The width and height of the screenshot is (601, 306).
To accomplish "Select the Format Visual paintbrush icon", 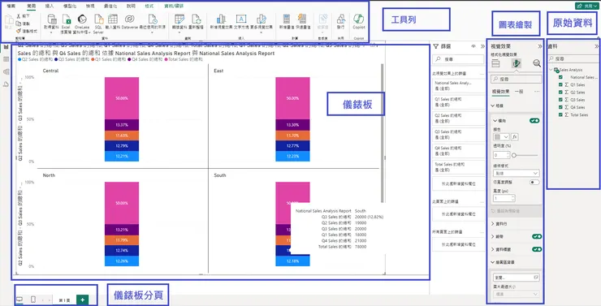I will point(517,63).
